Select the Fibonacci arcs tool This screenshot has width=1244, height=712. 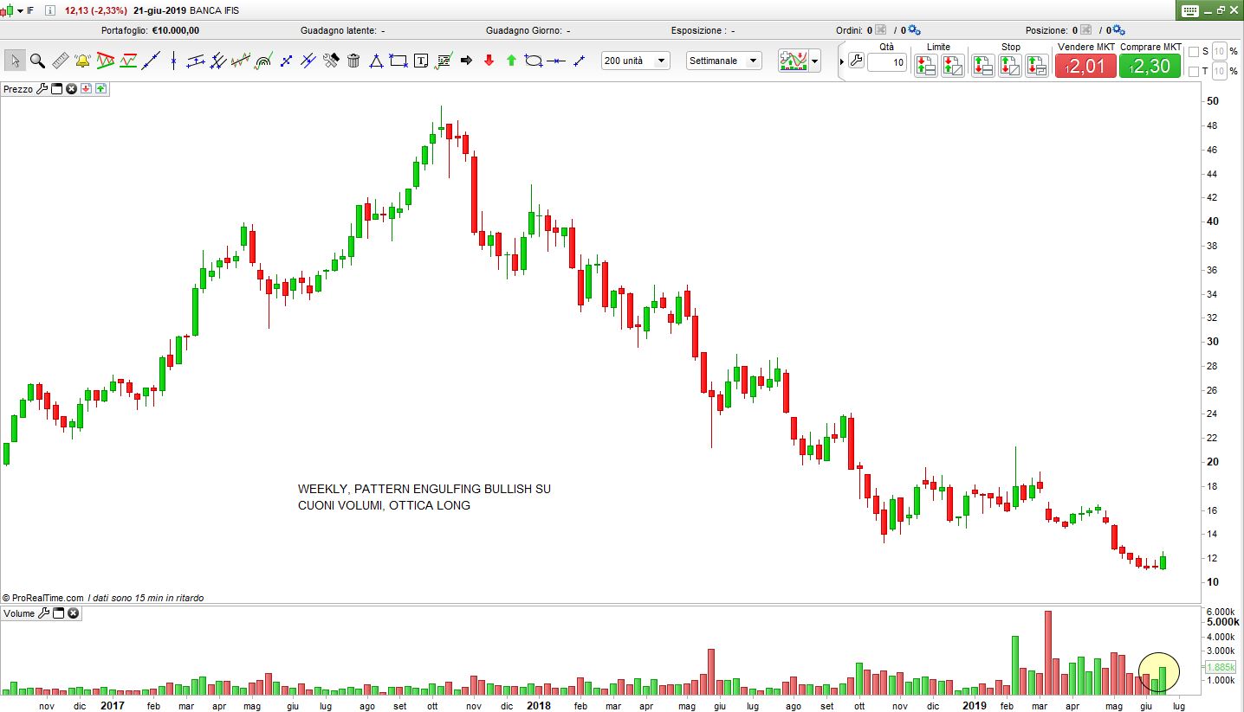[x=263, y=61]
